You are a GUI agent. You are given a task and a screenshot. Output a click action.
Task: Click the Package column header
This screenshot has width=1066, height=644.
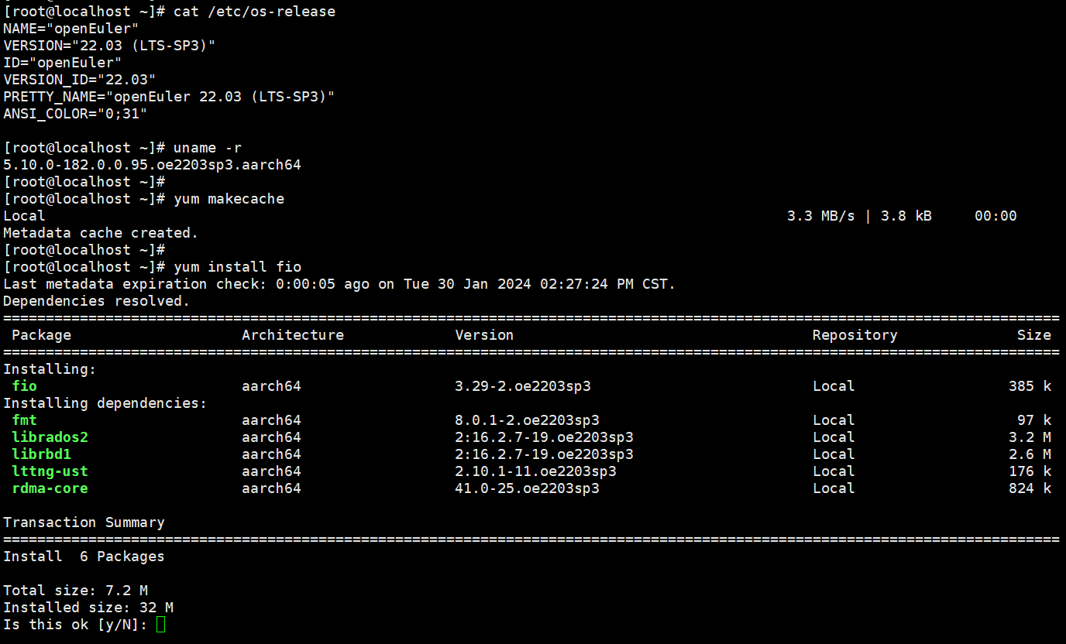coord(42,334)
